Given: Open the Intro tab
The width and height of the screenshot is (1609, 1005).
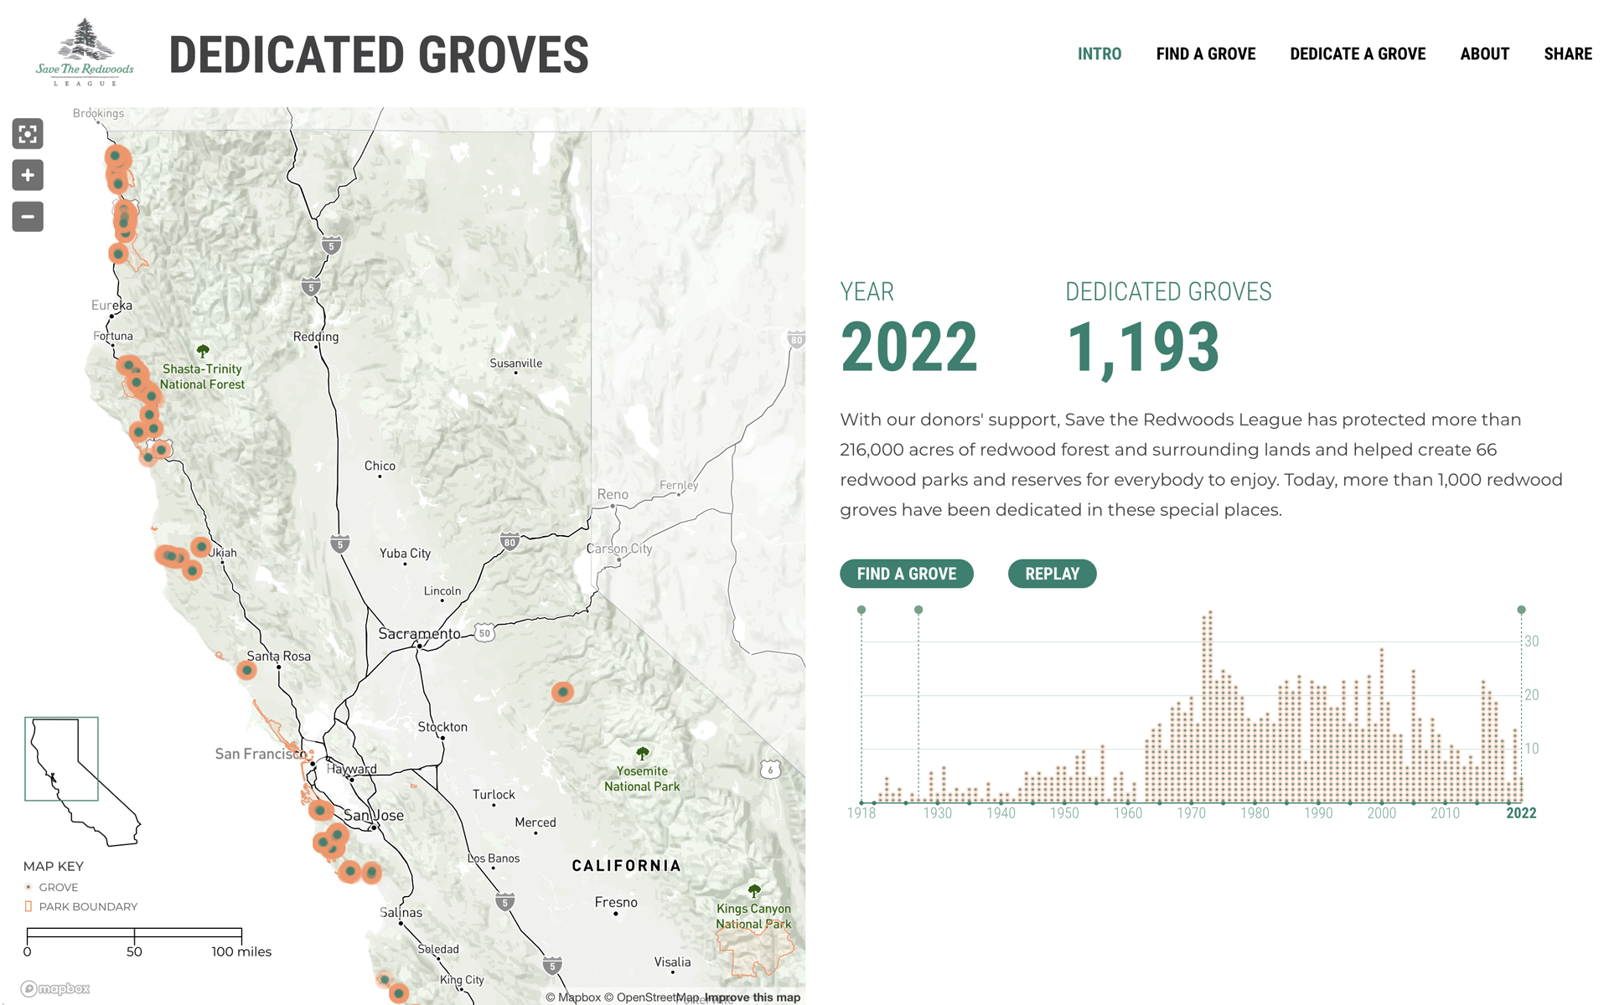Looking at the screenshot, I should tap(1099, 54).
